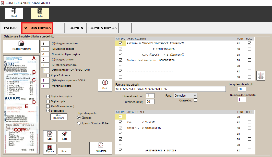Open Modelli Predefiniti templates
Image resolution: width=272 pixels, height=157 pixels.
click(21, 46)
